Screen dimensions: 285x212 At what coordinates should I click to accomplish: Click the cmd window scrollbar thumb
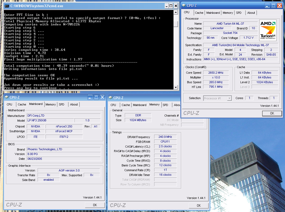click(x=176, y=24)
